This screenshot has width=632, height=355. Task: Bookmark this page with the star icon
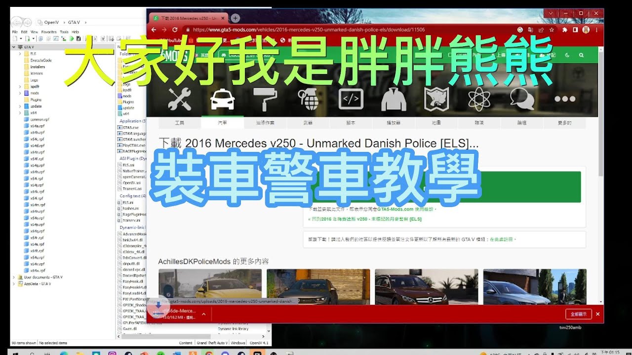tap(551, 30)
